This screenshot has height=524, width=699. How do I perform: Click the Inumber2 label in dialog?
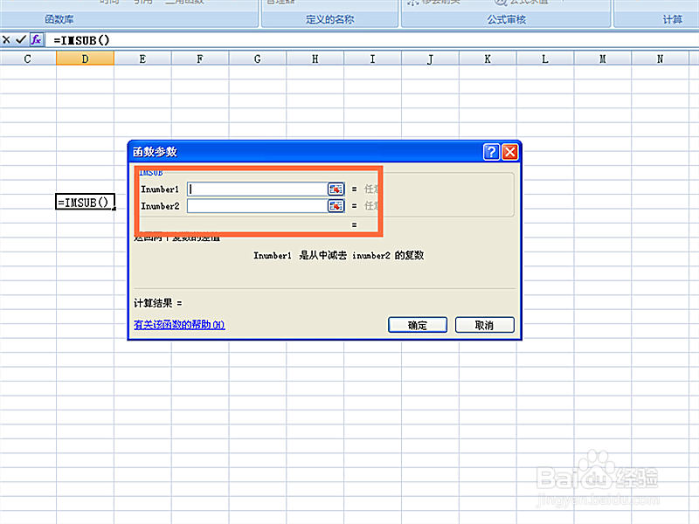click(160, 206)
